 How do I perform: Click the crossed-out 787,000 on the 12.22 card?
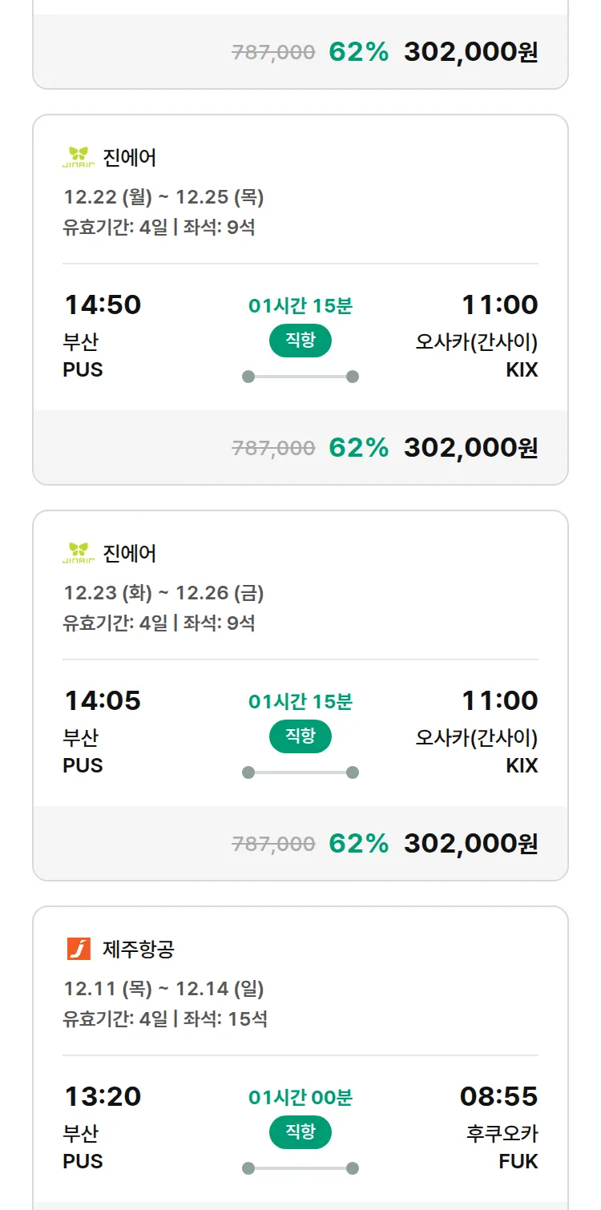(273, 448)
